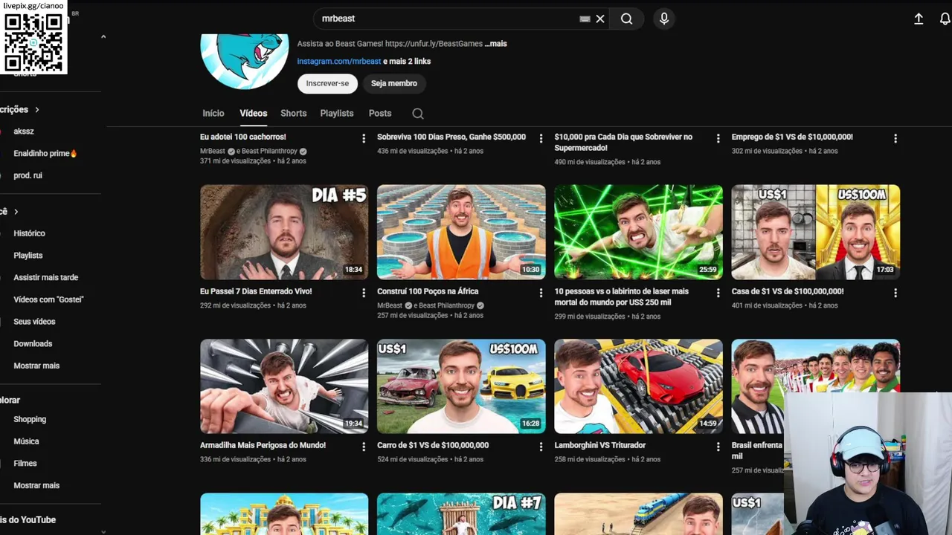Viewport: 952px width, 535px height.
Task: Open Seus vídeos in sidebar
Action: pyautogui.click(x=34, y=322)
